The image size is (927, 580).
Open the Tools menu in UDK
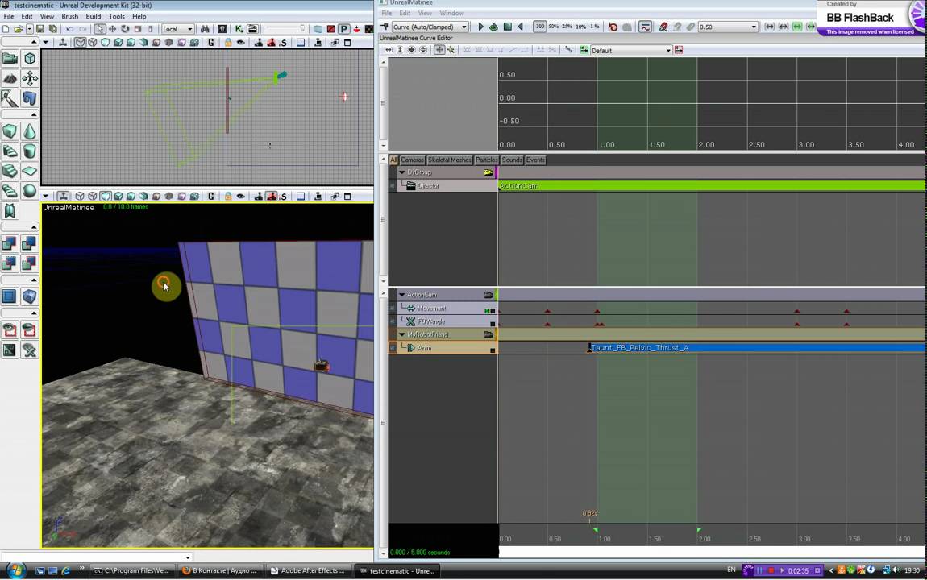pyautogui.click(x=116, y=17)
